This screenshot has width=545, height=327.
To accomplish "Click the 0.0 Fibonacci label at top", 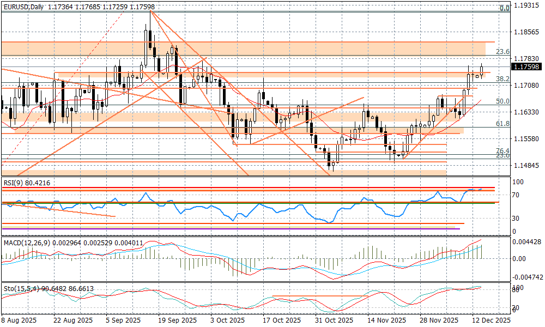I will tap(505, 8).
